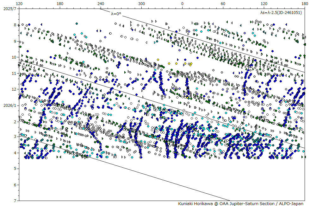This screenshot has width=310, height=206.
Task: Click the 300 longitude axis label
Action: tap(142, 3)
